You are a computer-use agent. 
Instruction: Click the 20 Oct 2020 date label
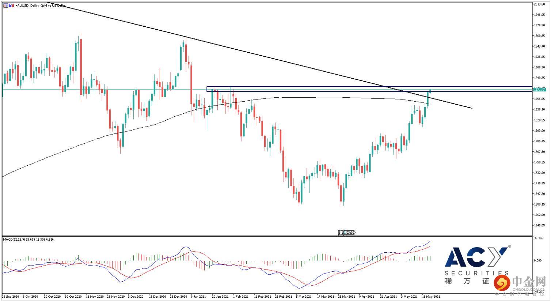click(52, 297)
